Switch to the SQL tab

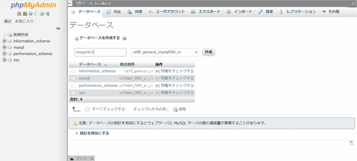114,12
